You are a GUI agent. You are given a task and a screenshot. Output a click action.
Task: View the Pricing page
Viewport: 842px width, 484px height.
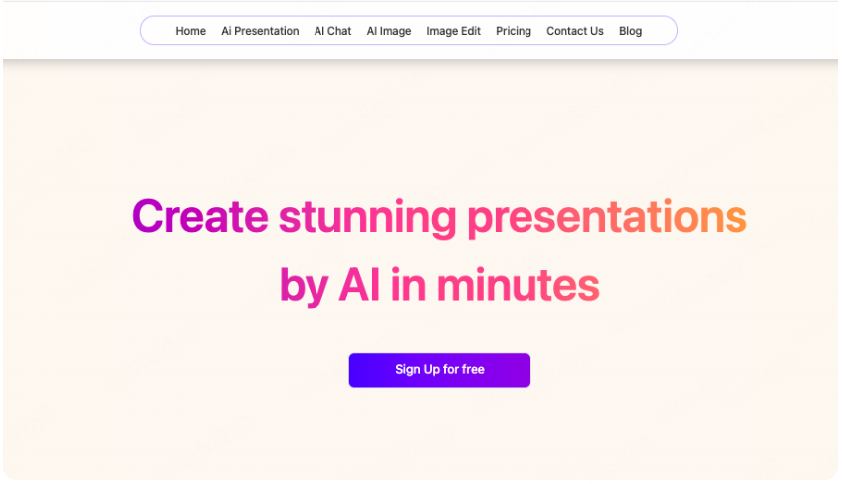point(514,31)
